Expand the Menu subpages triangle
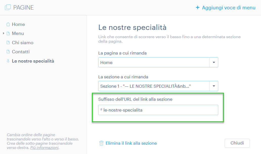Screen dimensions: 261x154 [4, 33]
